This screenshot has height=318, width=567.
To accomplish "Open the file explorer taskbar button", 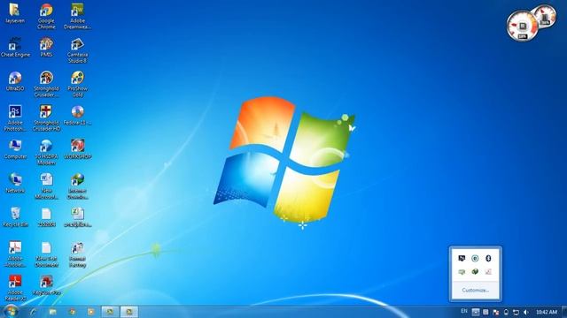I will pos(53,312).
